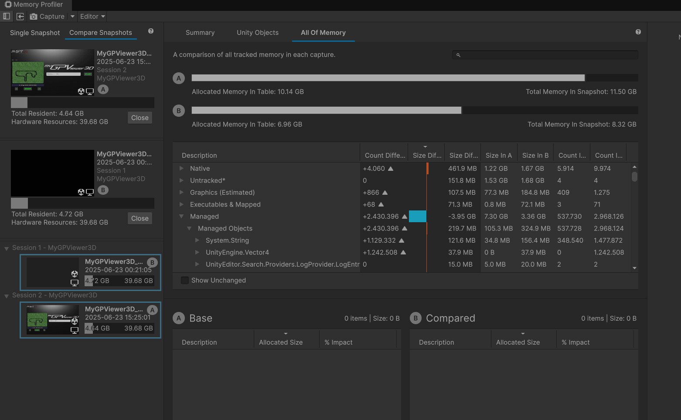
Task: Collapse the Managed Objects tree entry
Action: [x=189, y=228]
